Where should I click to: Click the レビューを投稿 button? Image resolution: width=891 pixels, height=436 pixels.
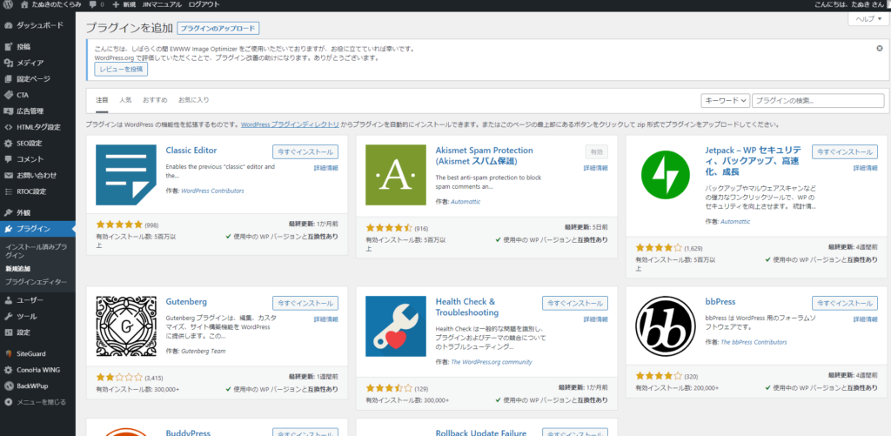[121, 70]
